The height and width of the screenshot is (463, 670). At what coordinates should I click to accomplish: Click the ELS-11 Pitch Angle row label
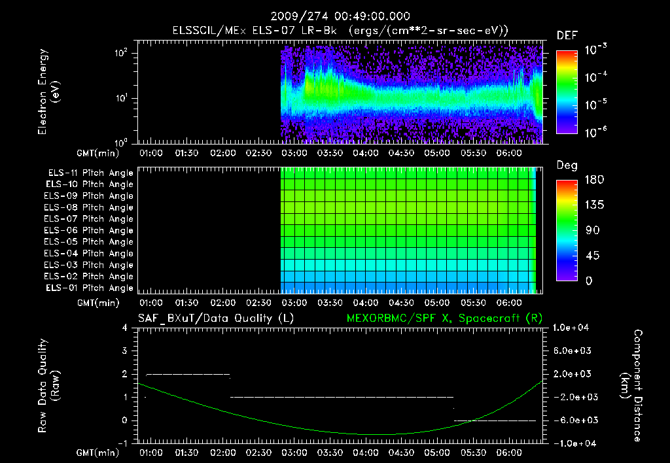90,173
